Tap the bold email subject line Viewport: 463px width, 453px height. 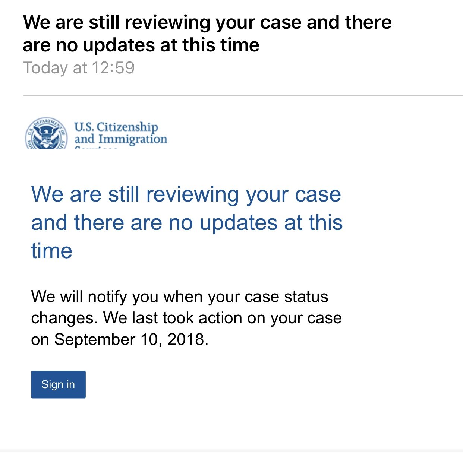click(x=207, y=34)
